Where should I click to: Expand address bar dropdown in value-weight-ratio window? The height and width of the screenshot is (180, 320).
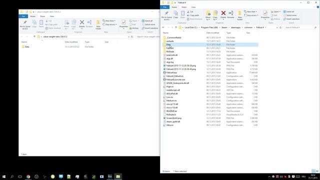128,36
